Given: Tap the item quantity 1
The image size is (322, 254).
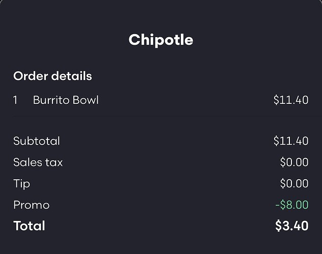Looking at the screenshot, I should pyautogui.click(x=15, y=100).
